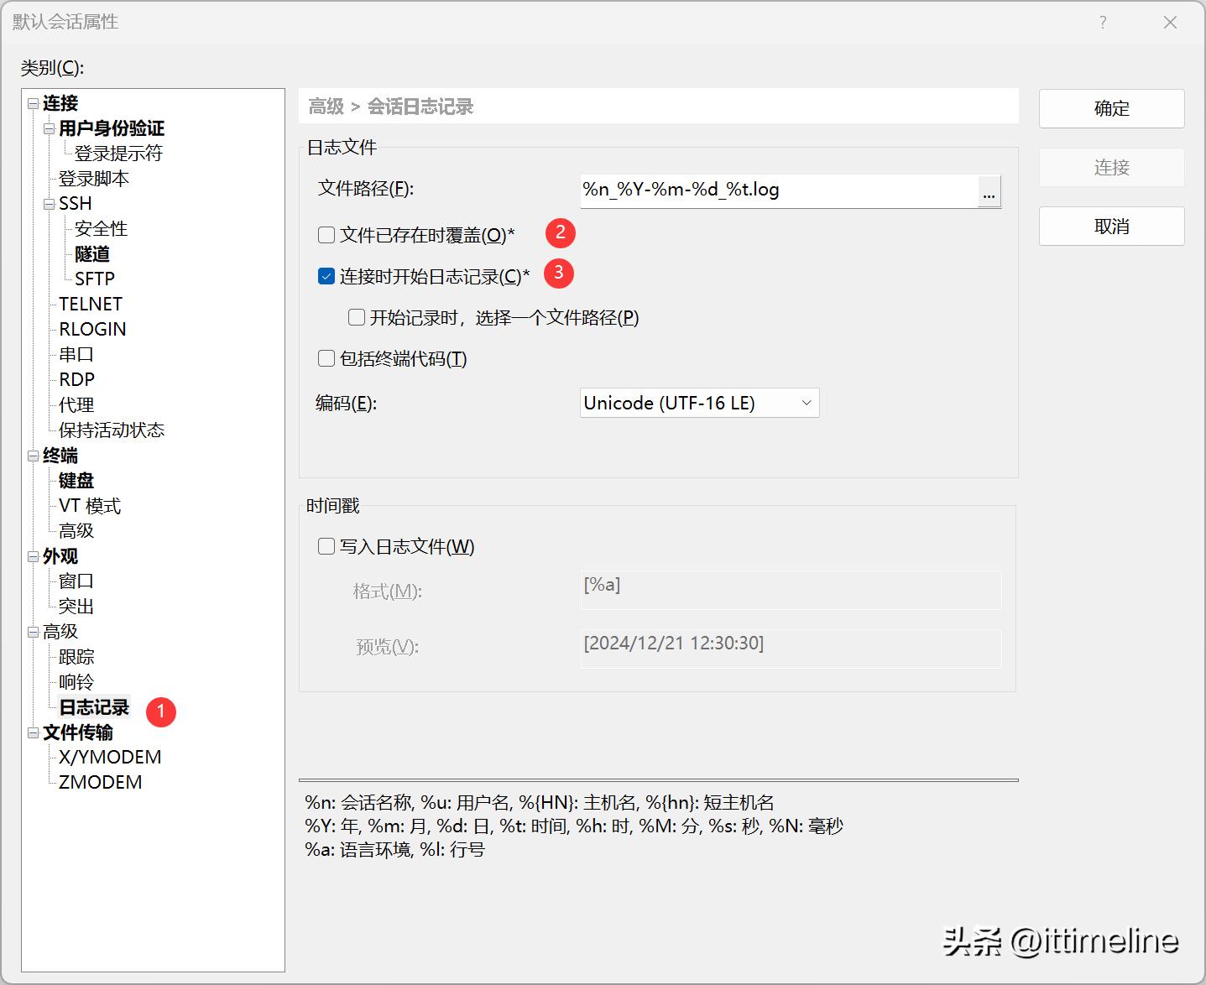The height and width of the screenshot is (985, 1206).
Task: Toggle include terminal codes checkbox
Action: coord(326,359)
